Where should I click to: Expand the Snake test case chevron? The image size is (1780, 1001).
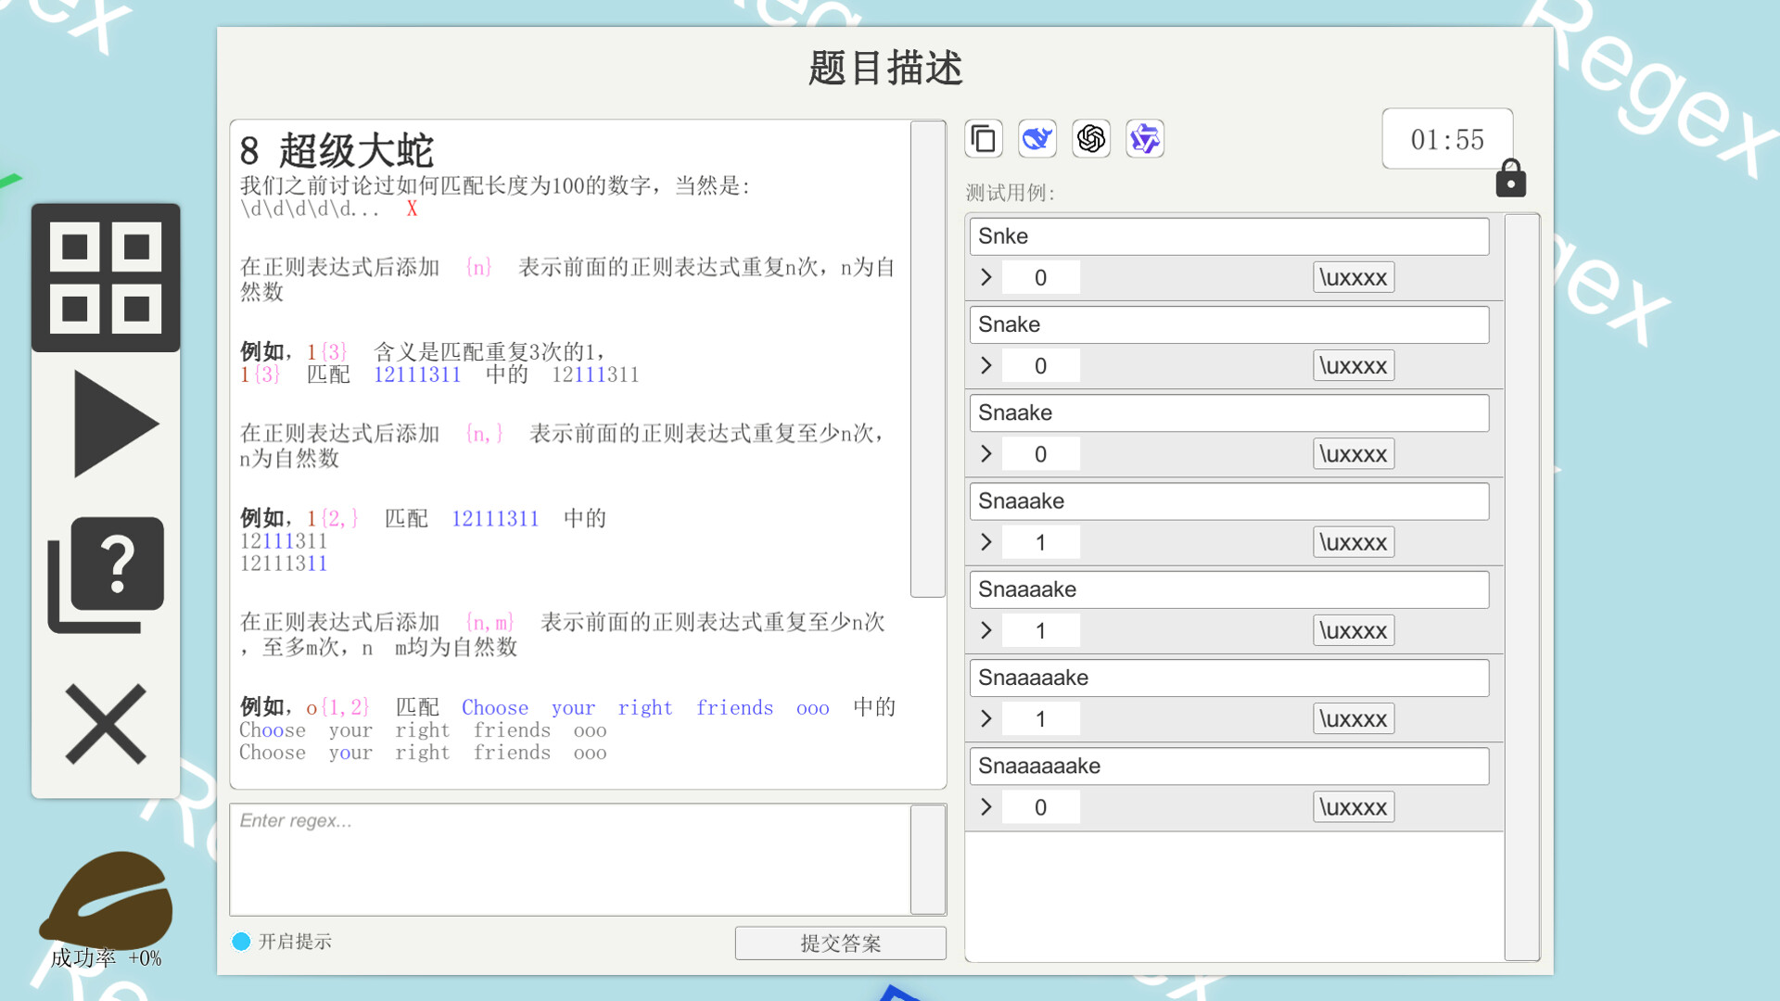(x=986, y=366)
